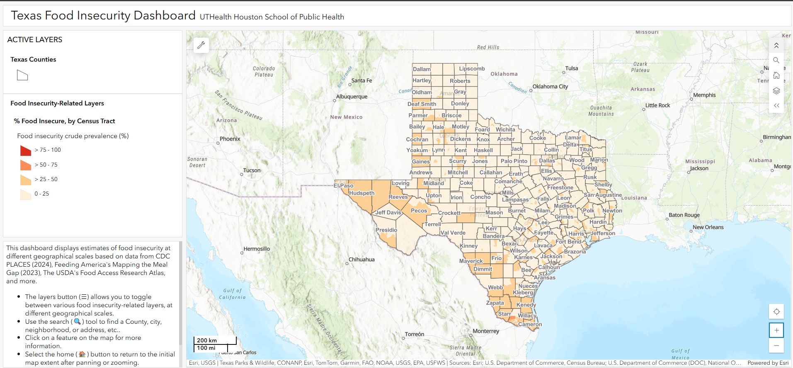Image resolution: width=793 pixels, height=368 pixels.
Task: Click the light orange >25-50 legend swatch
Action: 25,179
